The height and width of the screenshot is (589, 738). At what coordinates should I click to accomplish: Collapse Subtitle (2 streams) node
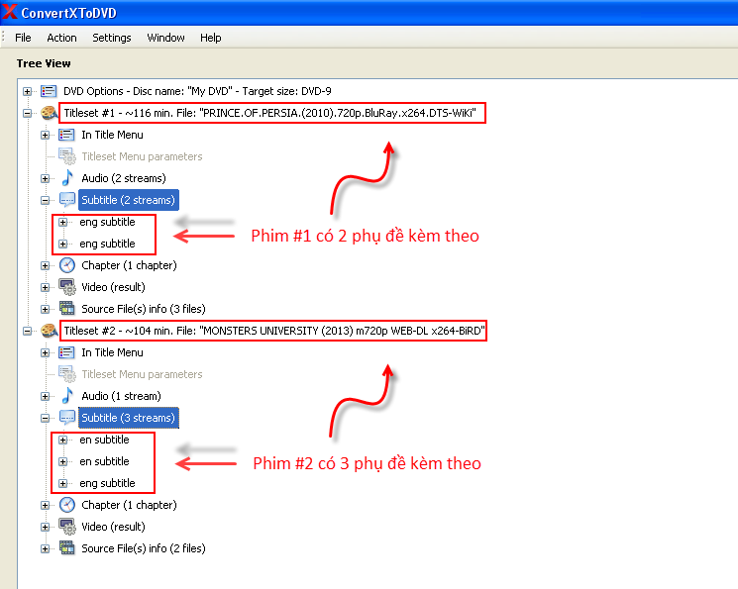(46, 200)
